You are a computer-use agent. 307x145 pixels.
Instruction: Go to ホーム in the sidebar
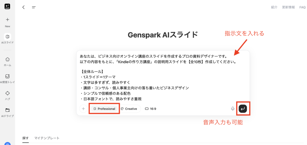tap(7, 59)
